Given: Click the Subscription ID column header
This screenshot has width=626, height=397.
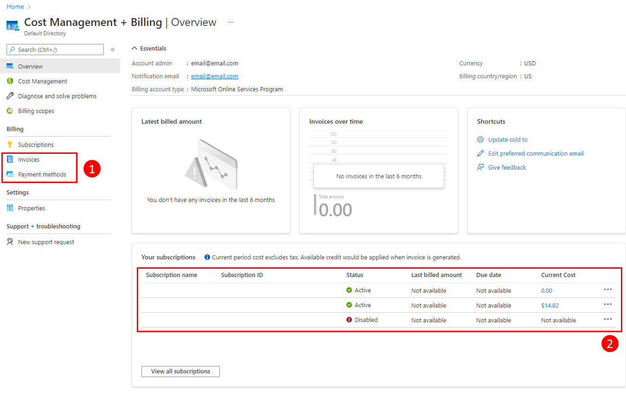Looking at the screenshot, I should point(242,275).
